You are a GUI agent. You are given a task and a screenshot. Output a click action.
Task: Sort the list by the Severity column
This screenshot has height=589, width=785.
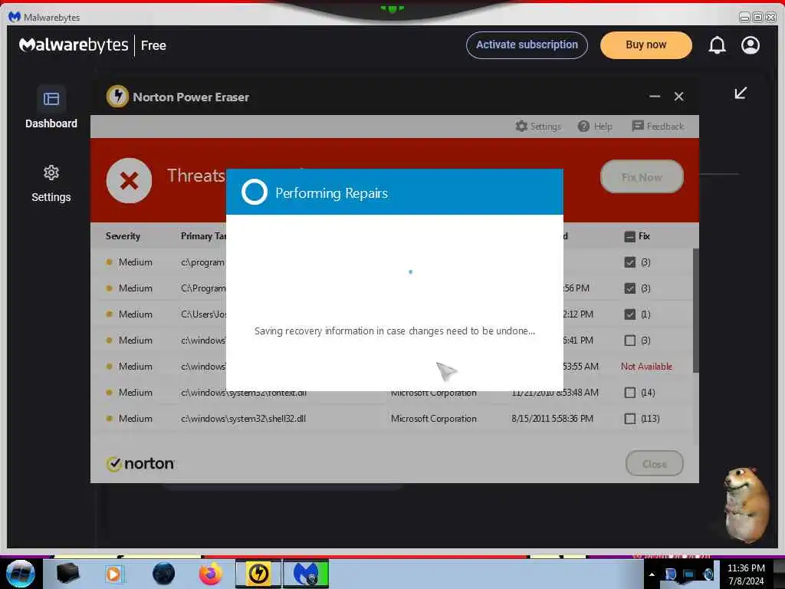coord(123,236)
